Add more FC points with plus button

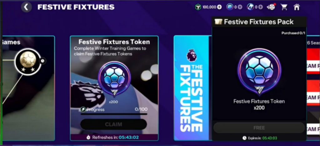261,7
